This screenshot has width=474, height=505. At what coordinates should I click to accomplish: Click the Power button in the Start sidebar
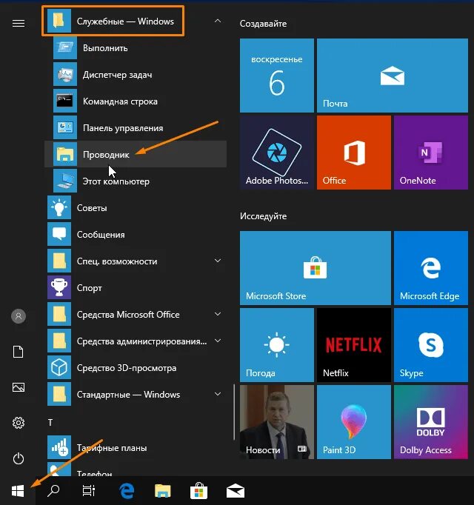(x=19, y=458)
